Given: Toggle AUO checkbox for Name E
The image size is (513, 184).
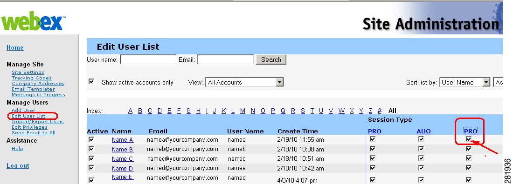Looking at the screenshot, I should (421, 180).
